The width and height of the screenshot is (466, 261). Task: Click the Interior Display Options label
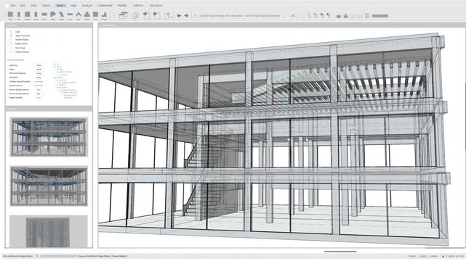(x=19, y=89)
